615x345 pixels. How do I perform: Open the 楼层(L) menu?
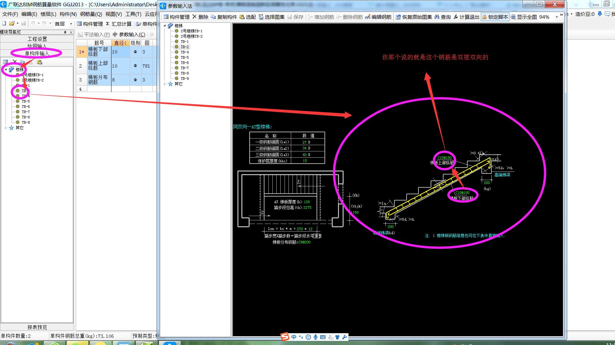click(48, 14)
